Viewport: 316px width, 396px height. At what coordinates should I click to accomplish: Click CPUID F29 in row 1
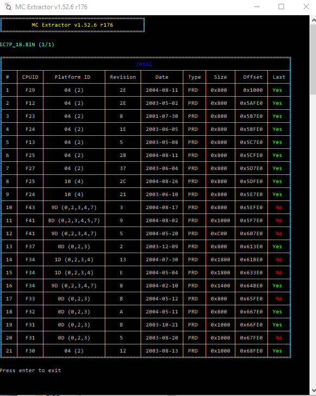pyautogui.click(x=30, y=90)
